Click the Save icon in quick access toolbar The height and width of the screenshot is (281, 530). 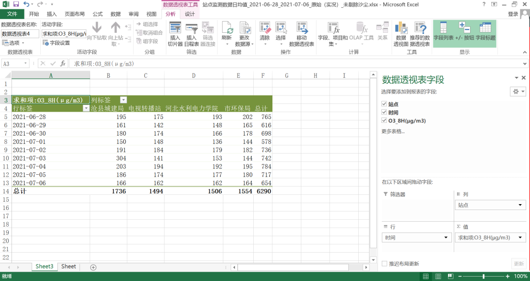click(x=16, y=4)
